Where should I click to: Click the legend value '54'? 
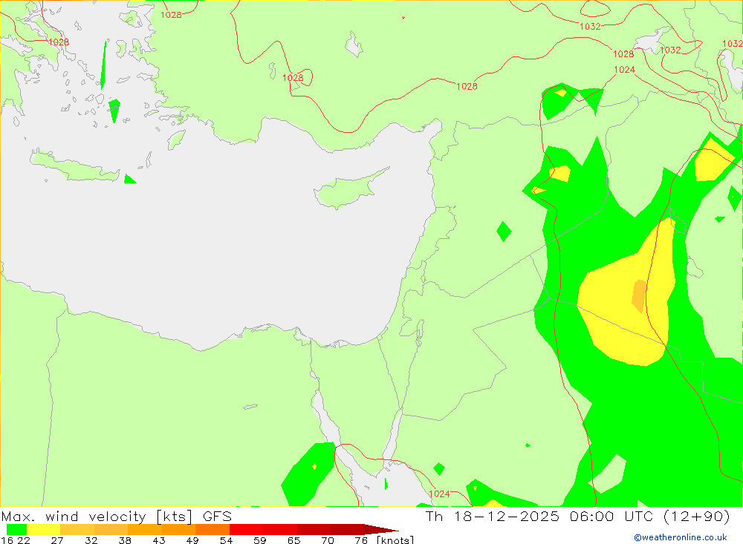point(226,540)
